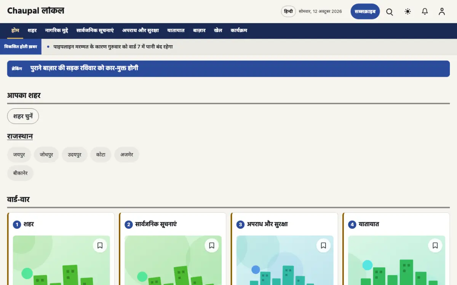Open the कार्यक्रम nav item
Screen dimensions: 457x285
(x=239, y=30)
